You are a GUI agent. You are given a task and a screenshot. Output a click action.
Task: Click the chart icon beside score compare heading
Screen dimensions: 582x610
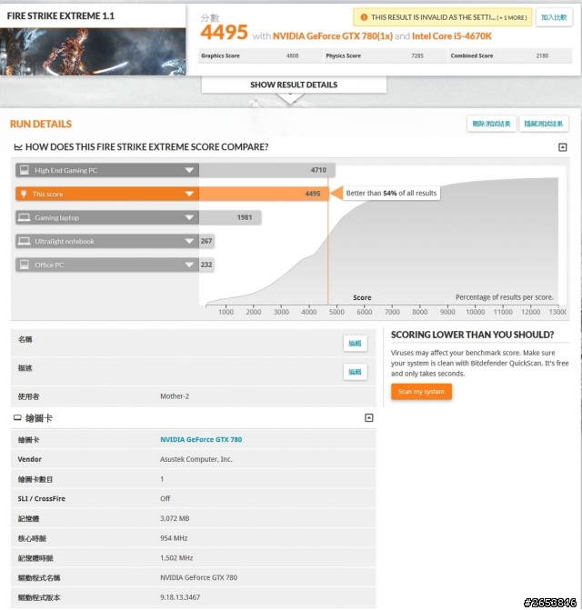18,147
